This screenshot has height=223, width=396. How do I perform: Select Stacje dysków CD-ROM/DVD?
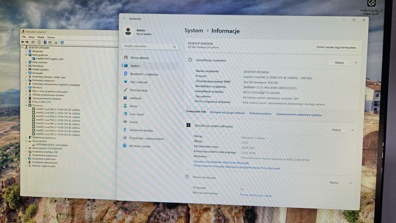pos(47,148)
